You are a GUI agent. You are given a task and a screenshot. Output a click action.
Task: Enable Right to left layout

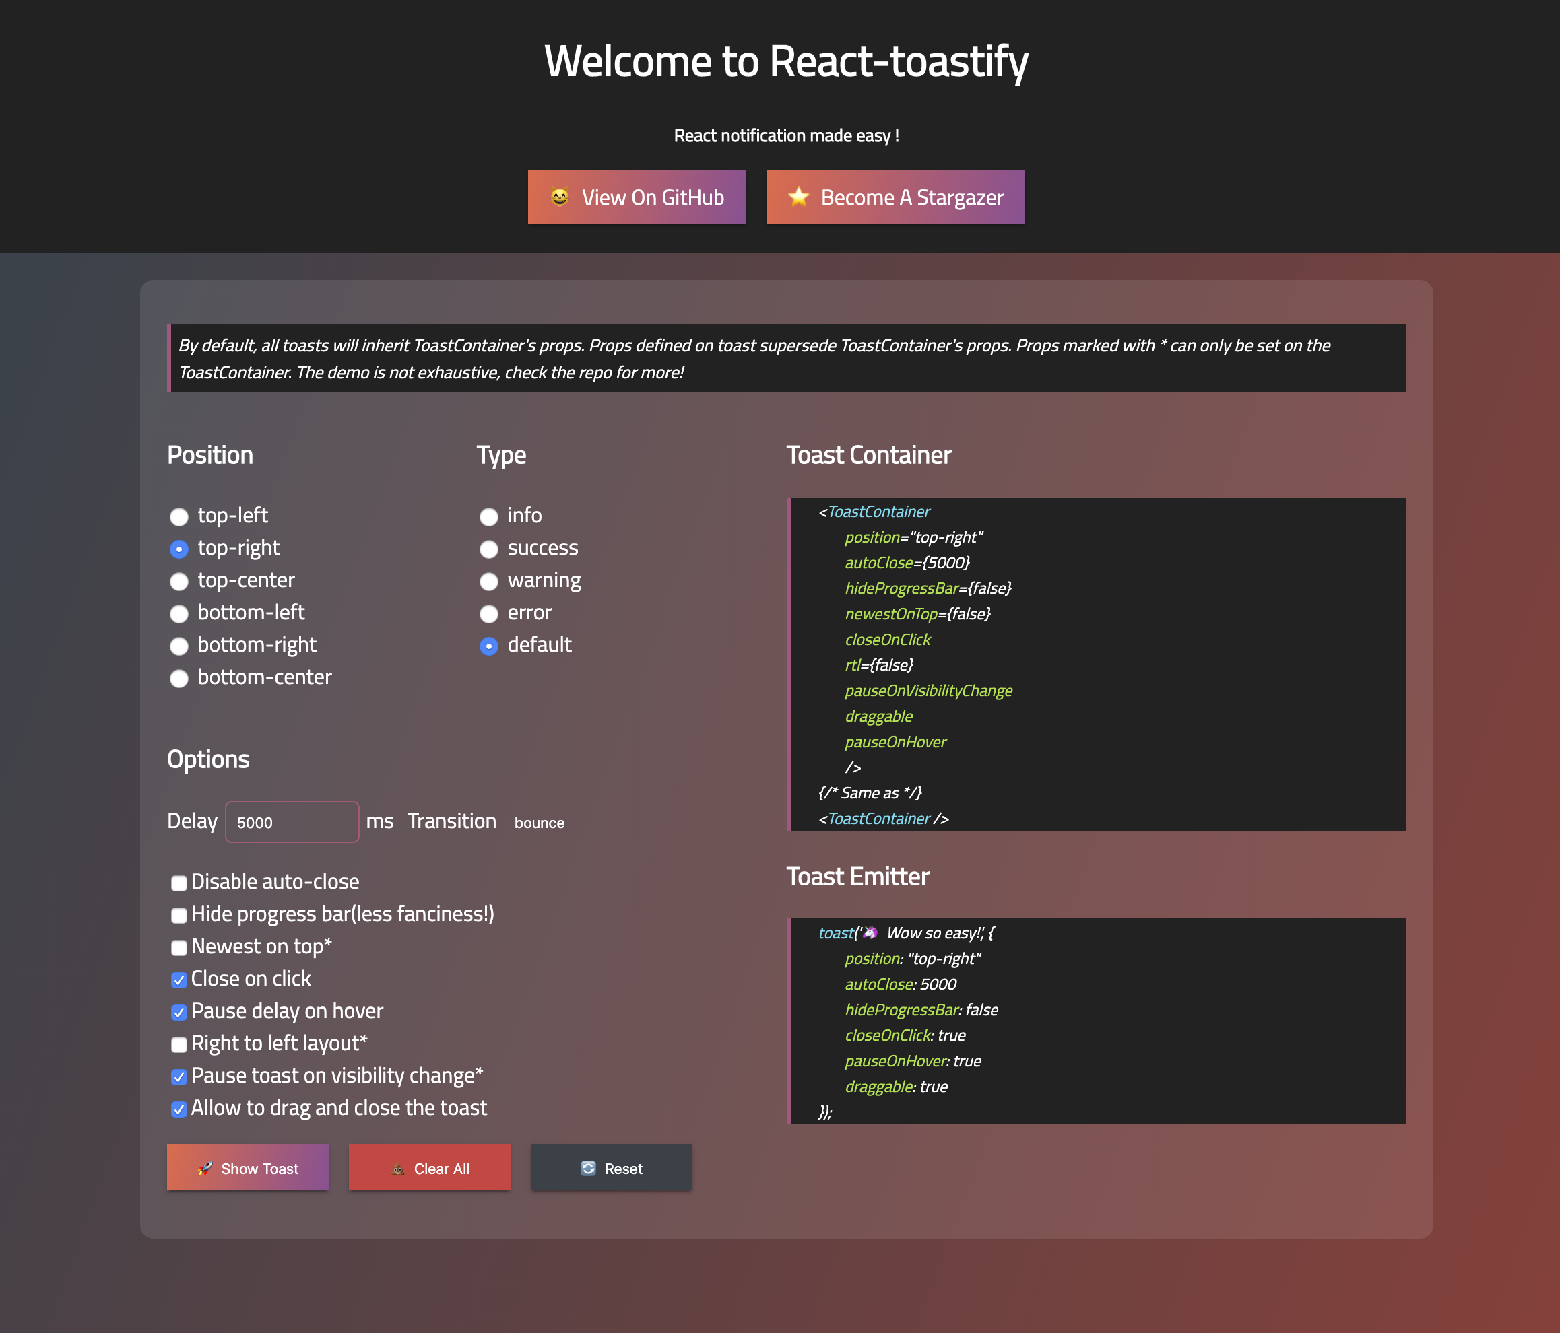click(178, 1045)
